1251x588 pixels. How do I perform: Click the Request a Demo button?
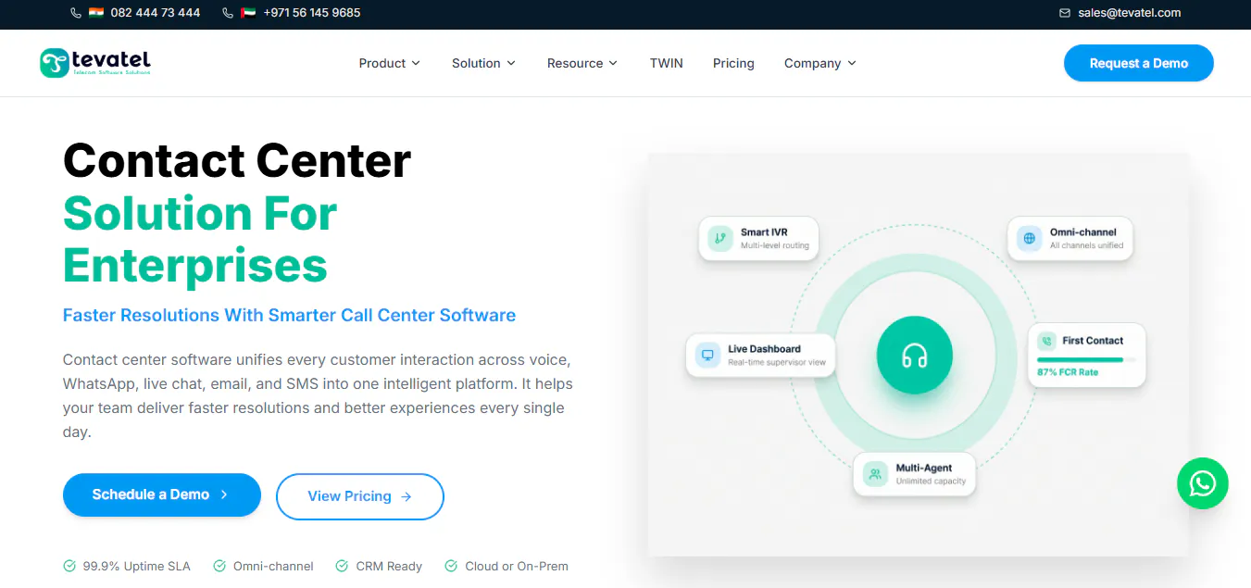[1139, 63]
